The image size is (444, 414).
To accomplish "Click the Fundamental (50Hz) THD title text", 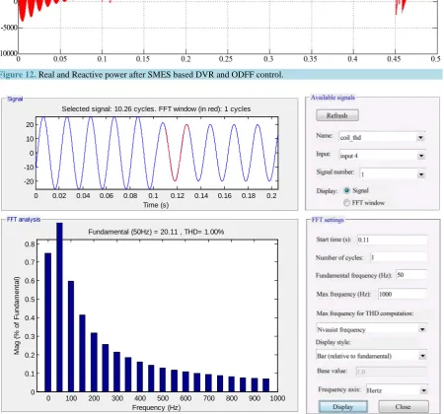I will 156,232.
